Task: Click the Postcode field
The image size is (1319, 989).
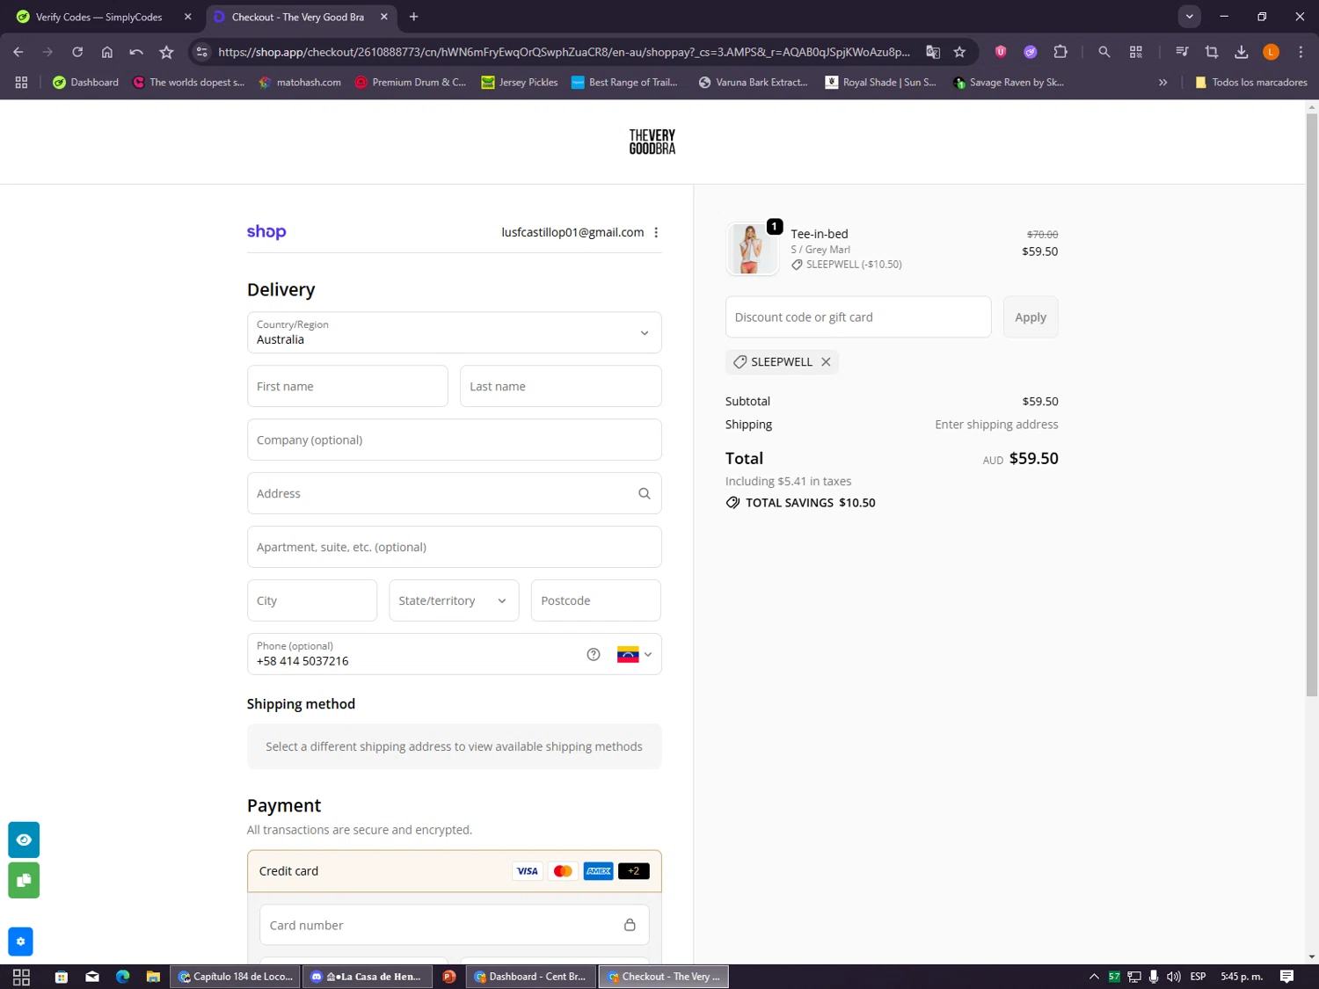Action: [595, 600]
